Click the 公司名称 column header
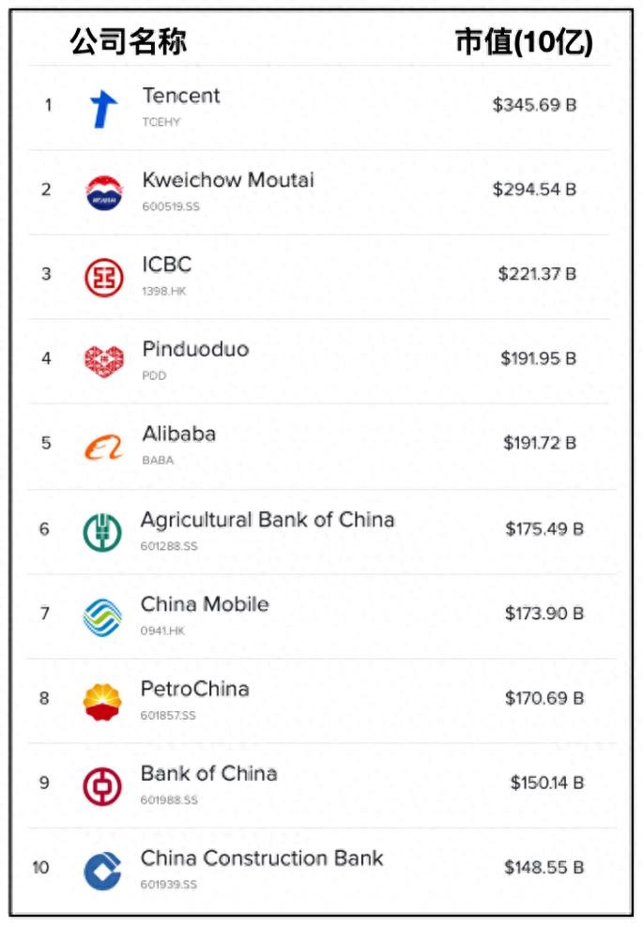Screen dimensions: 643x927 coord(129,41)
